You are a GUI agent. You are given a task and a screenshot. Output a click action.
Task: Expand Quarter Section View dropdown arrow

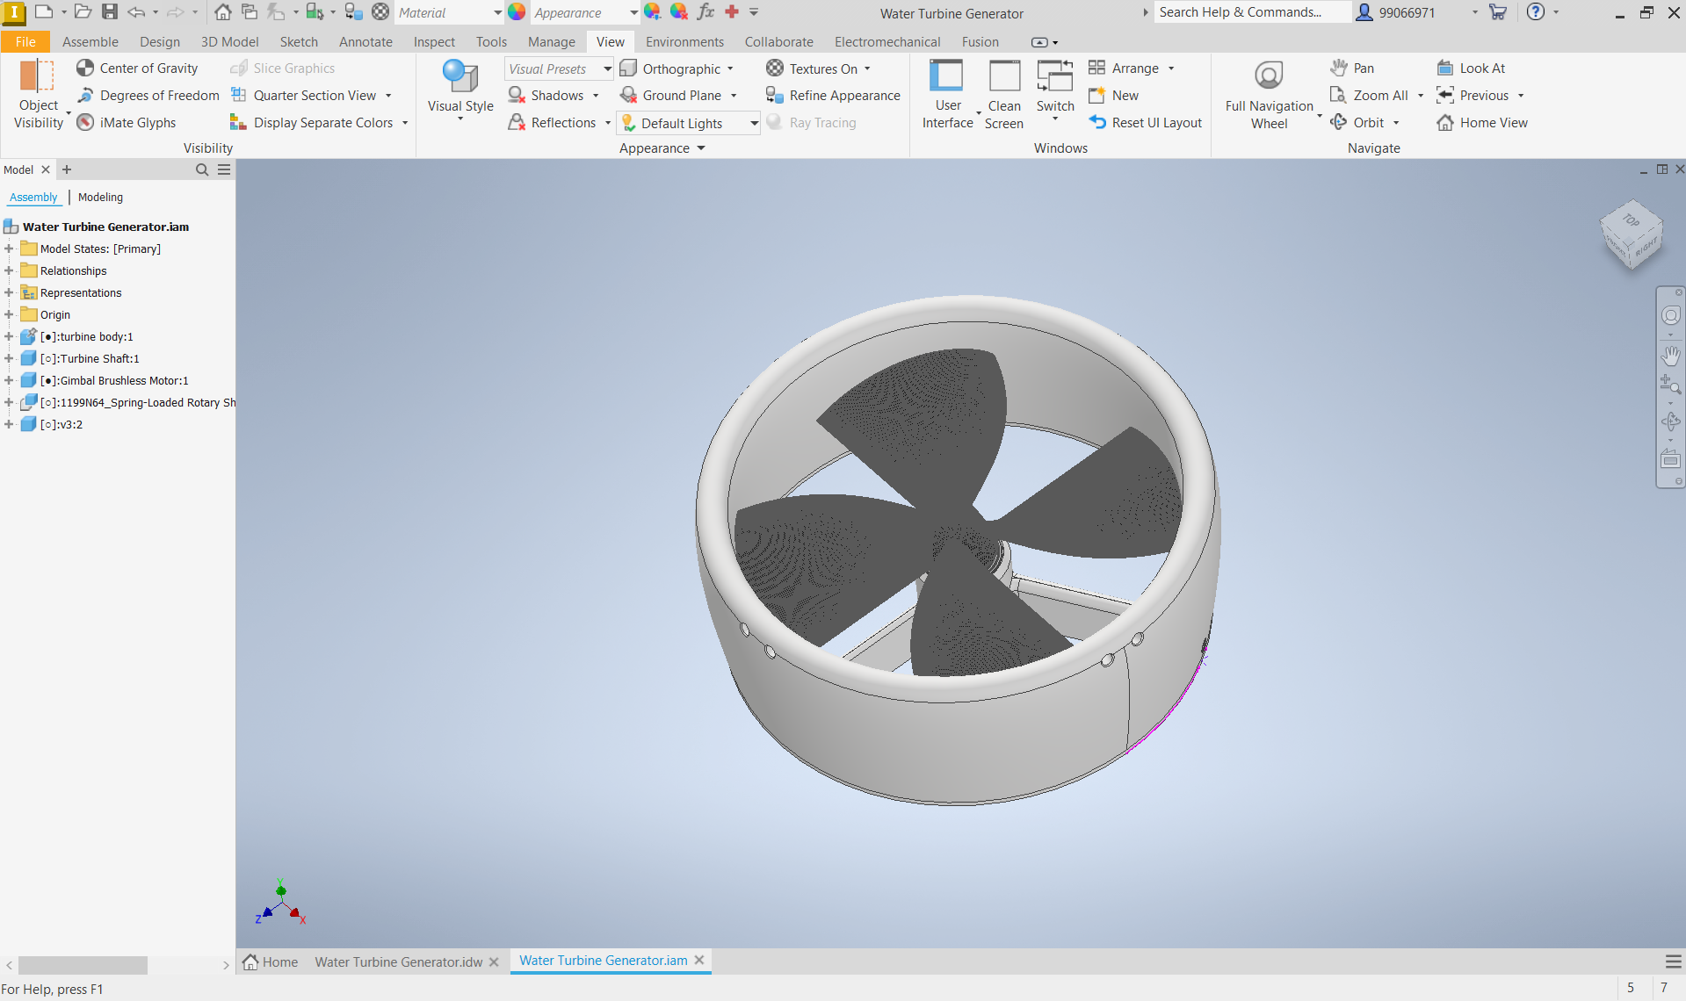[388, 96]
